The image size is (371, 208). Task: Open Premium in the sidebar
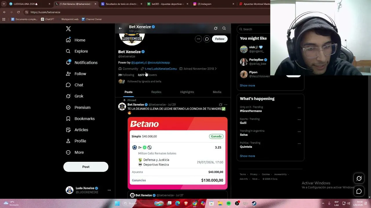click(x=78, y=107)
